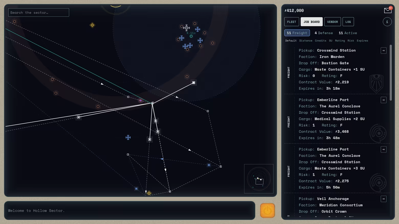This screenshot has height=224, width=399.
Task: Switch to the VENDOR tab
Action: click(x=332, y=22)
